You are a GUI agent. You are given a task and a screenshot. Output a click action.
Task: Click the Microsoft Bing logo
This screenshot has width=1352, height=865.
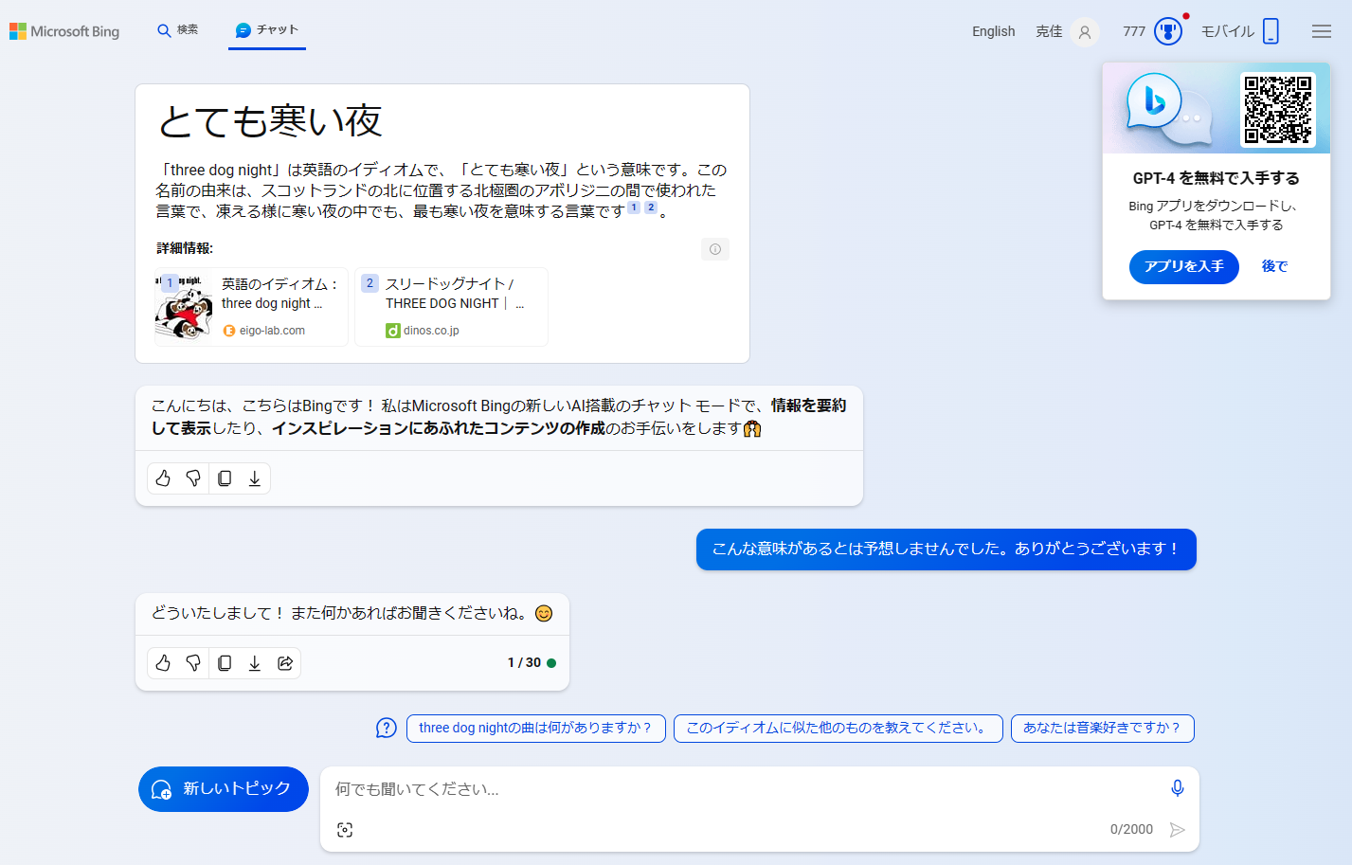[x=64, y=31]
